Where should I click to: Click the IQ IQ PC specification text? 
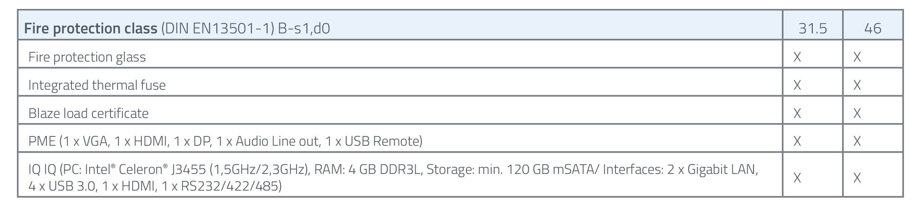point(393,177)
